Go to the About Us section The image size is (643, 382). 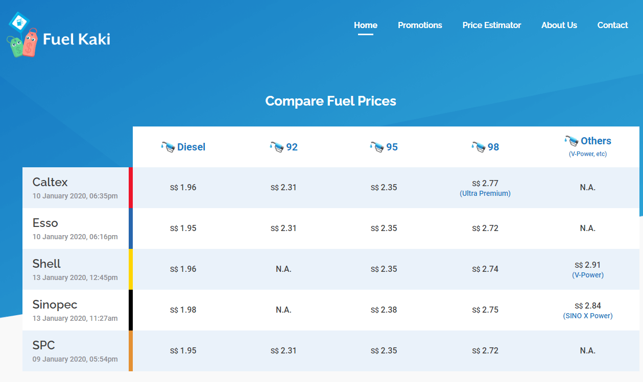pos(559,25)
